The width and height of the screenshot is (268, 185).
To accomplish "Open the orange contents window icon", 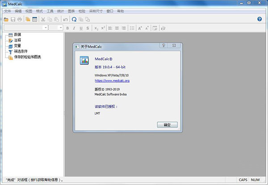I will click(28, 19).
